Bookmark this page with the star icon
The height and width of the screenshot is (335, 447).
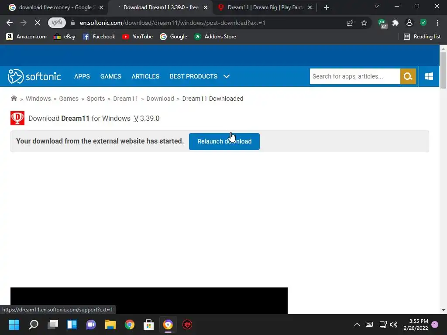click(364, 23)
